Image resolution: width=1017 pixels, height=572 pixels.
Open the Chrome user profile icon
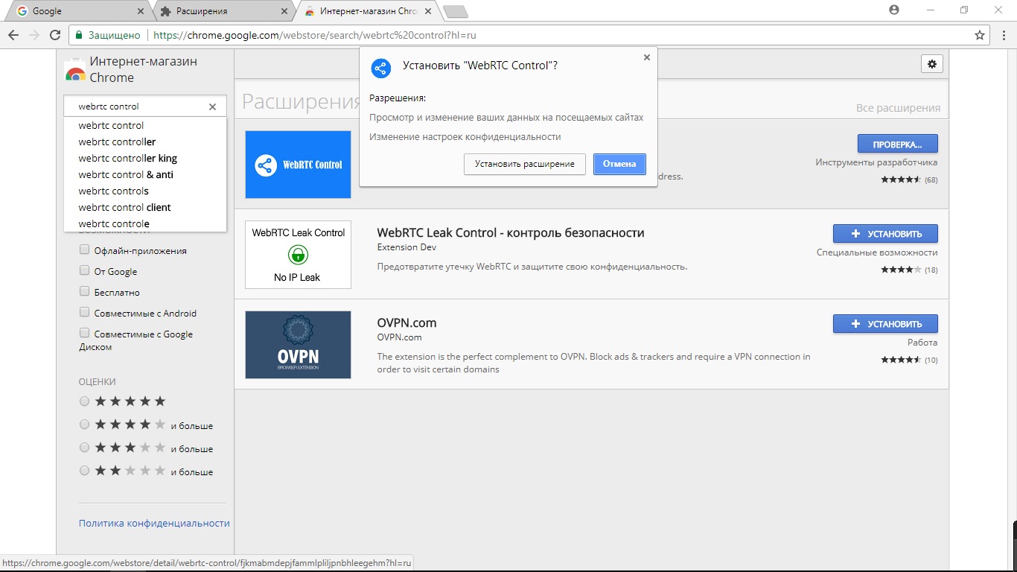[x=894, y=10]
